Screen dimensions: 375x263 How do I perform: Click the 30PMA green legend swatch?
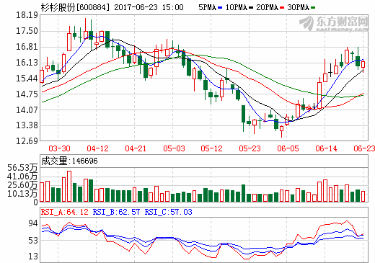tap(313, 8)
